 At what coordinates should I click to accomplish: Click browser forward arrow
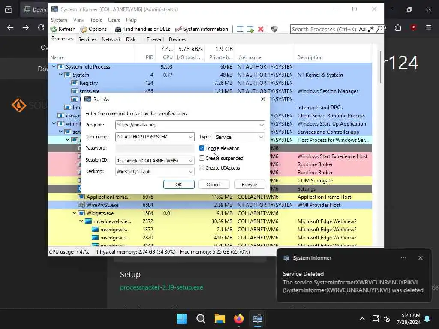click(25, 27)
